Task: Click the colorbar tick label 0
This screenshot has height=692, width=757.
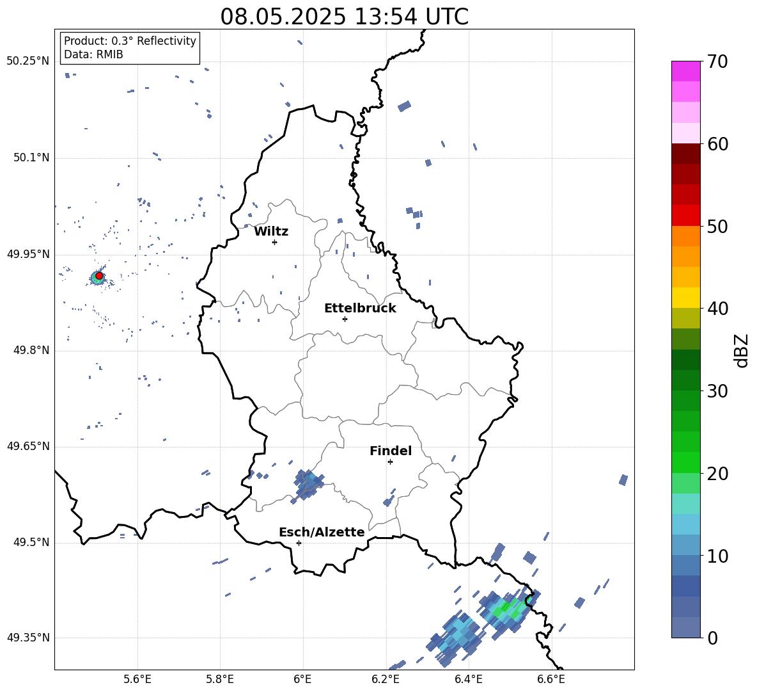Action: (712, 638)
